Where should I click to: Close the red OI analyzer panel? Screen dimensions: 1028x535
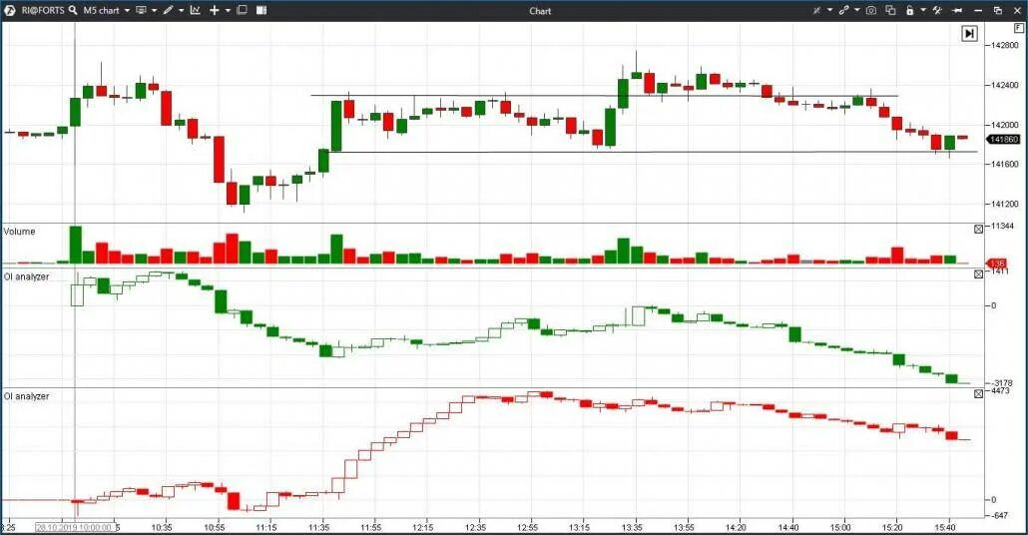click(x=978, y=393)
